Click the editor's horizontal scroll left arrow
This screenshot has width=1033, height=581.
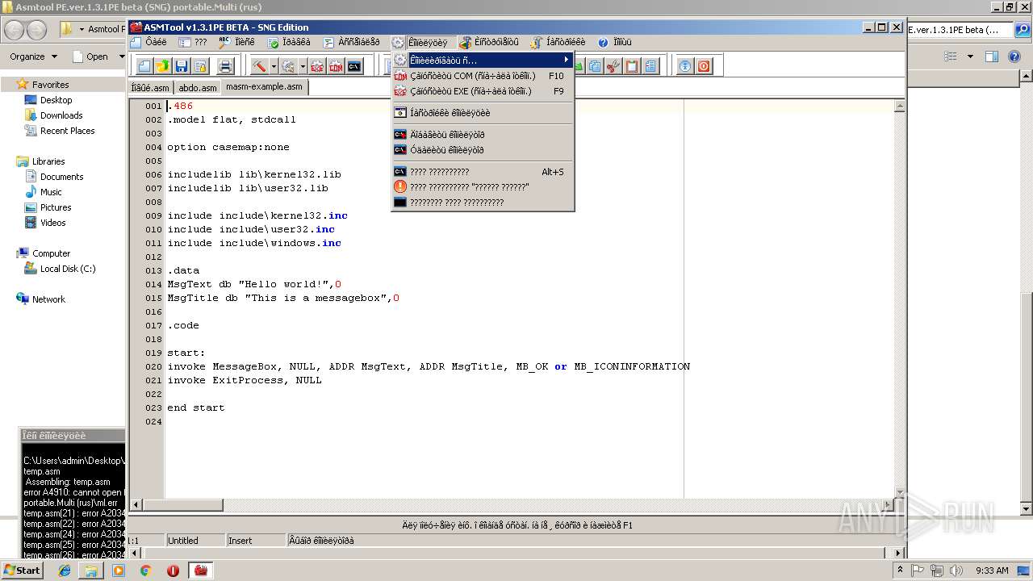(x=136, y=505)
